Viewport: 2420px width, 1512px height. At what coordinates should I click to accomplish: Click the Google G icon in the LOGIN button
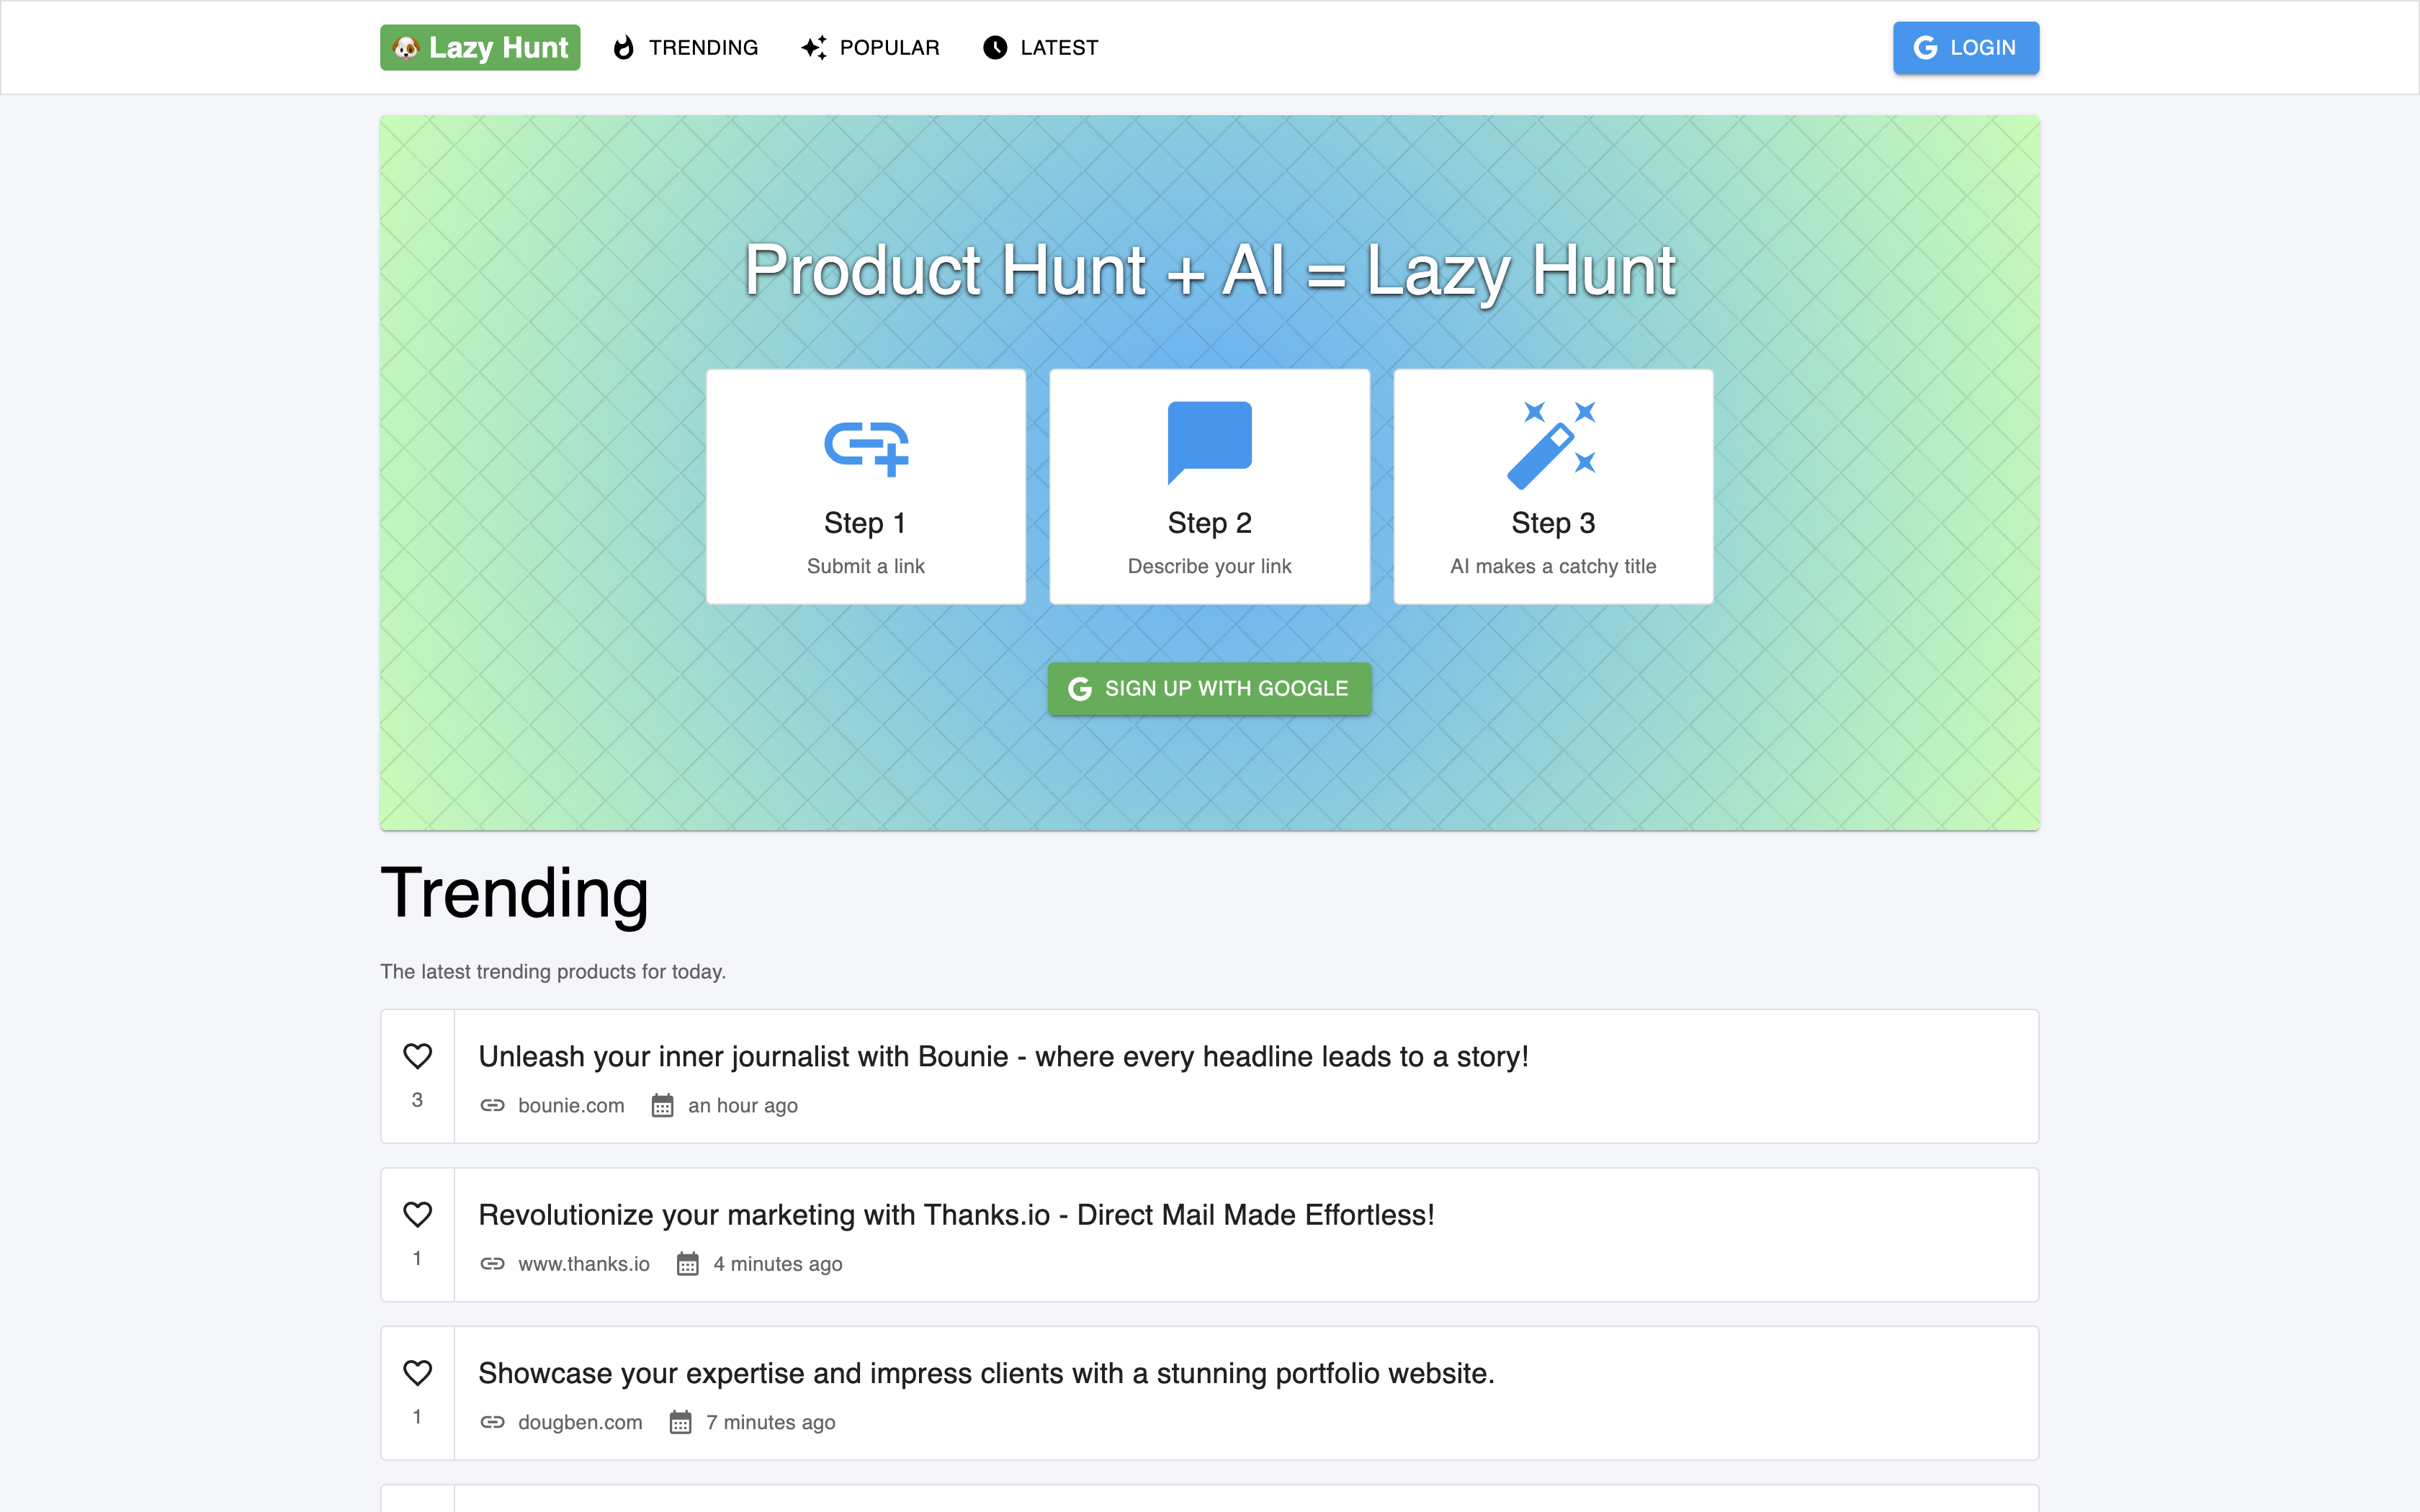(x=1924, y=47)
